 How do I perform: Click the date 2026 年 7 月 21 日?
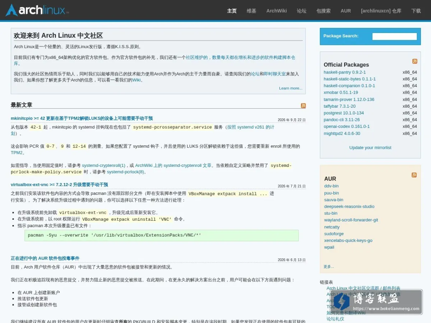pyautogui.click(x=292, y=187)
